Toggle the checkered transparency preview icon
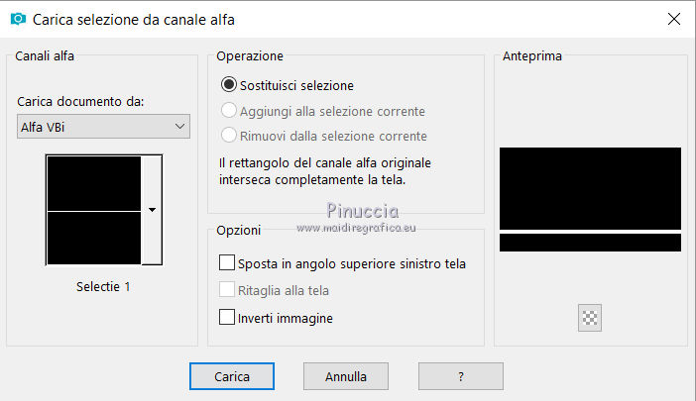The width and height of the screenshot is (696, 401). (590, 318)
